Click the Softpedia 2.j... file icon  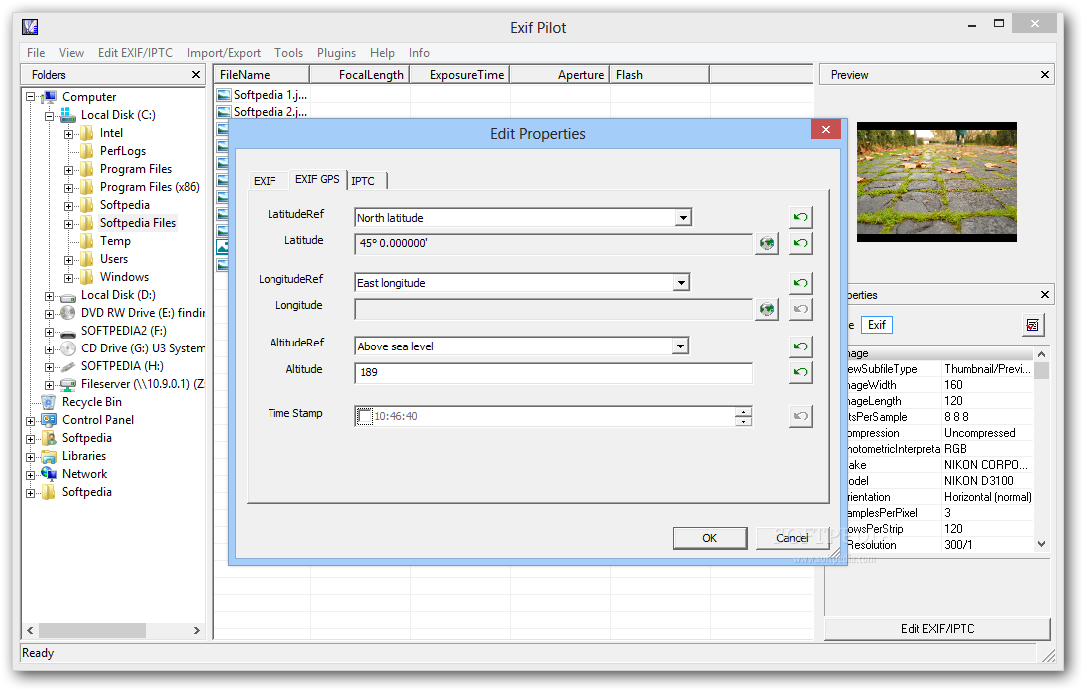(224, 112)
